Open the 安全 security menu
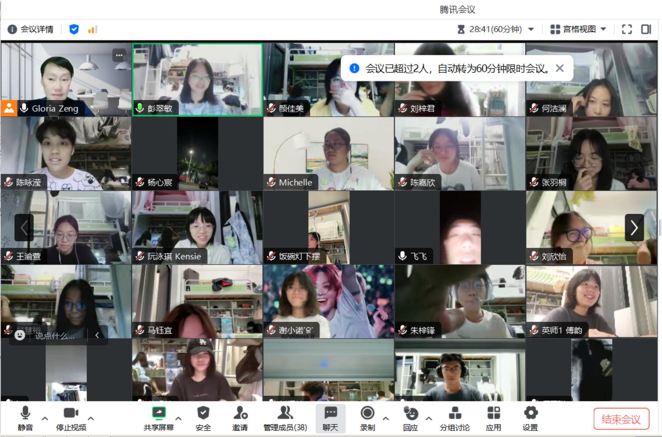Viewport: 662px width, 437px height. point(203,418)
